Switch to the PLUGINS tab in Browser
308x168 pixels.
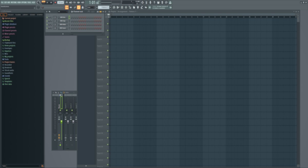[x=18, y=15]
